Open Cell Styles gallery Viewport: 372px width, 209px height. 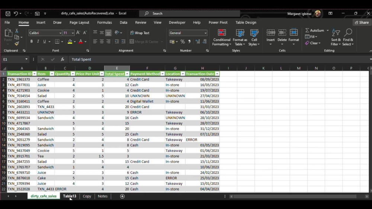tap(254, 37)
